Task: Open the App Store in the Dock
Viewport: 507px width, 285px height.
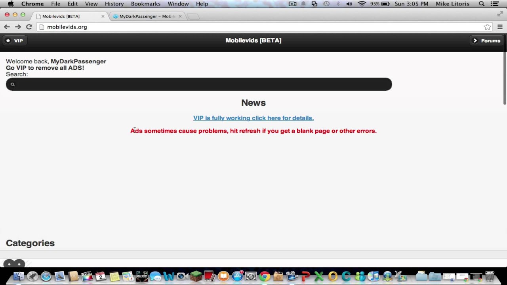Action: (x=237, y=276)
